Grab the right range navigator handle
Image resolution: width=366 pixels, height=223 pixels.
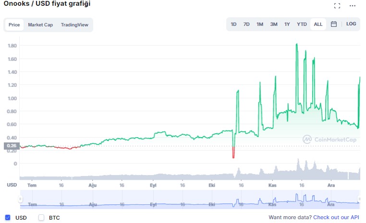359,199
